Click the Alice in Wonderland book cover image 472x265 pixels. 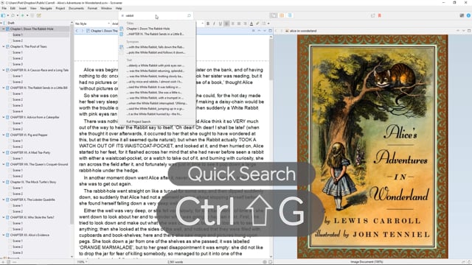click(x=372, y=146)
